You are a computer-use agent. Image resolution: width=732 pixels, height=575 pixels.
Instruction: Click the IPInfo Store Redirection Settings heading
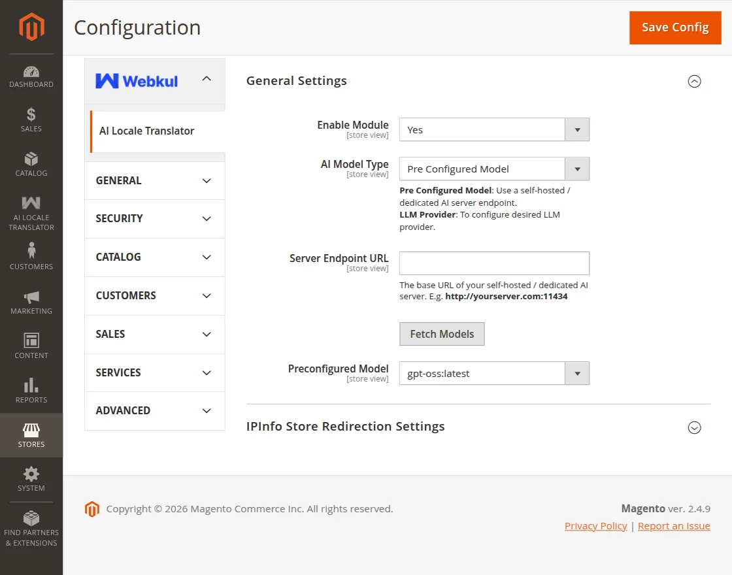(346, 427)
